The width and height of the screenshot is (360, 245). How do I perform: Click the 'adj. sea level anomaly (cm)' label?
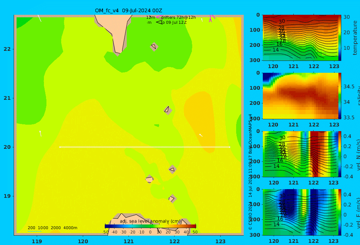tap(150, 221)
